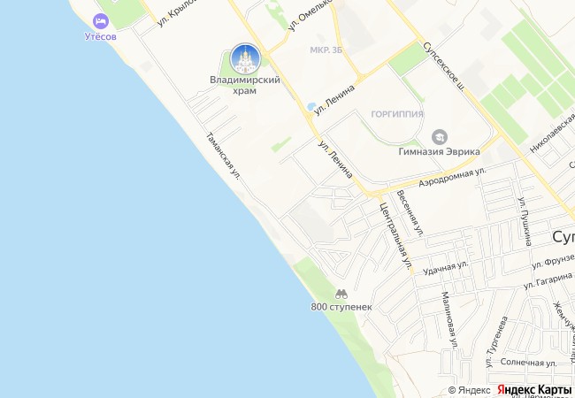Click the Аэродромная ул. street label
The image size is (575, 398).
453,178
